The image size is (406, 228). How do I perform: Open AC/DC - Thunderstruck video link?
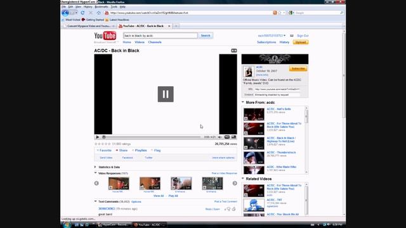point(281,153)
